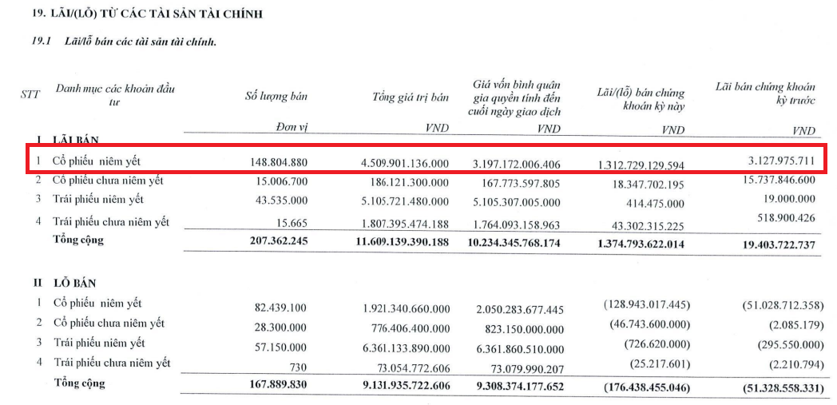This screenshot has width=837, height=405.
Task: Click the heading "19. LÃI/(LỖ) TỪ CÁC TÀI SẢN TÀI CHÍNH"
Action: point(145,14)
